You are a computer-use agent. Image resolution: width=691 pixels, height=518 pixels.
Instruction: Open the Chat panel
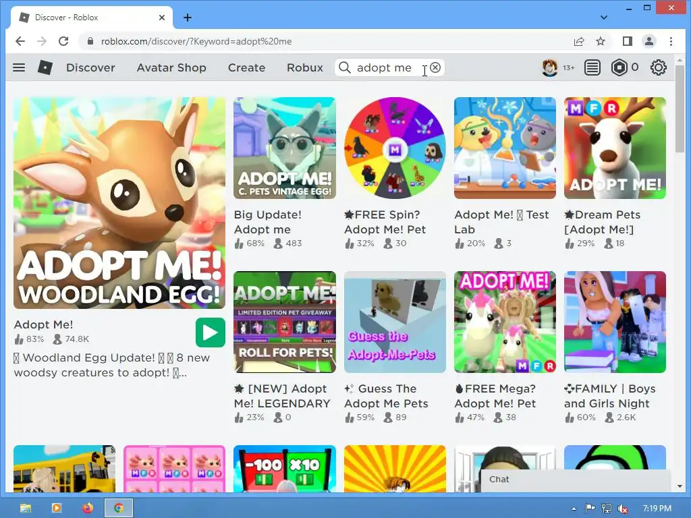pyautogui.click(x=576, y=480)
